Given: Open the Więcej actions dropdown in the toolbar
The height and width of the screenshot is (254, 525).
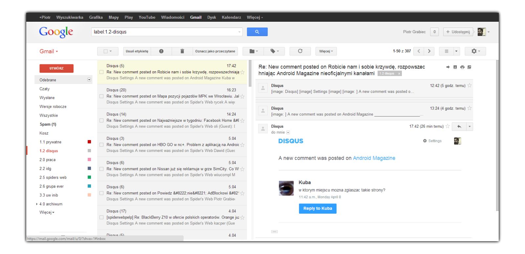Looking at the screenshot, I should pyautogui.click(x=326, y=51).
